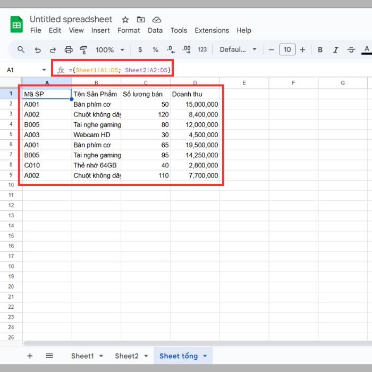Select cell containing Mã SP
Image resolution: width=372 pixels, height=372 pixels.
pyautogui.click(x=47, y=94)
